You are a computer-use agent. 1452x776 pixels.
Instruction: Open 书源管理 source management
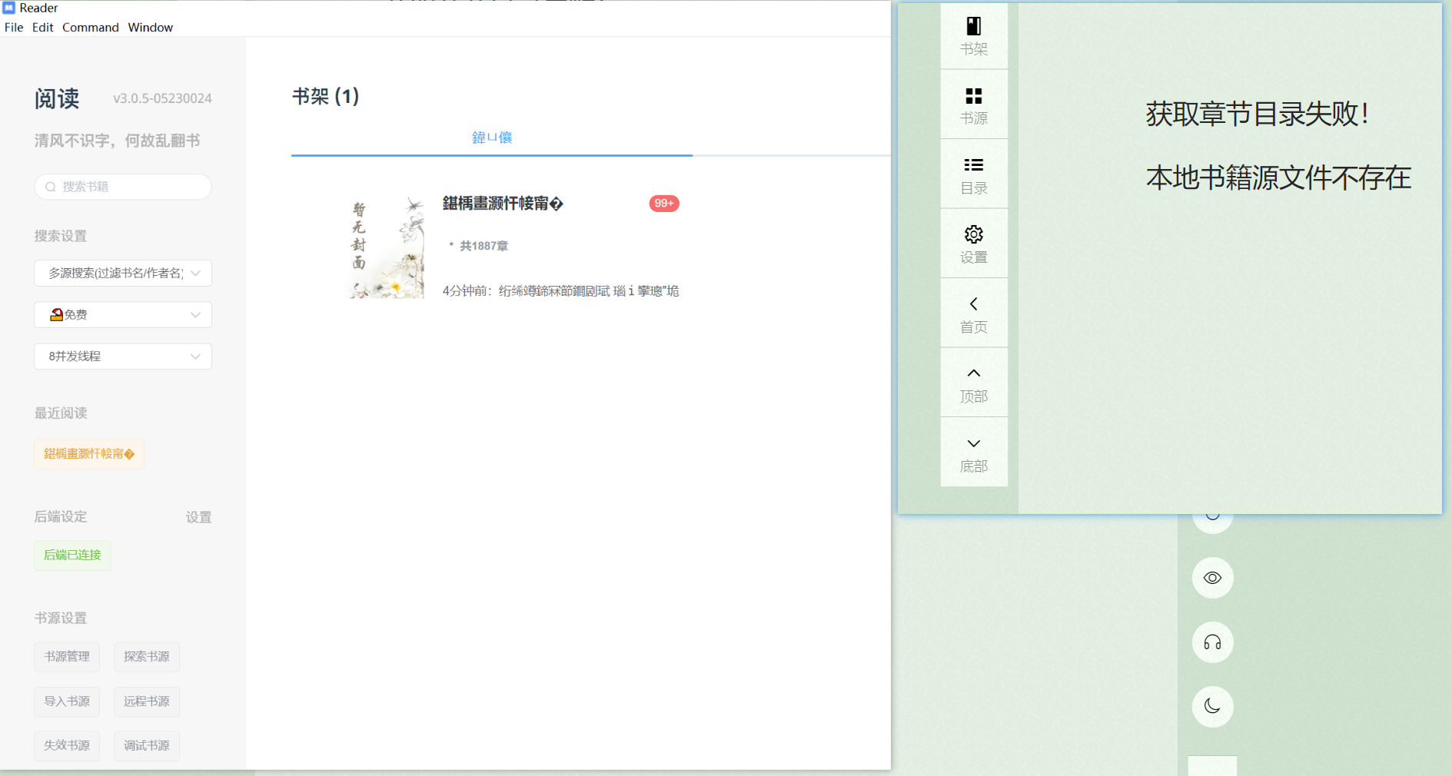(x=67, y=657)
